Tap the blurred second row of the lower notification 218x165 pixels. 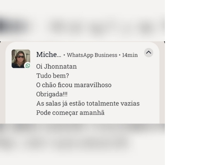point(78,143)
